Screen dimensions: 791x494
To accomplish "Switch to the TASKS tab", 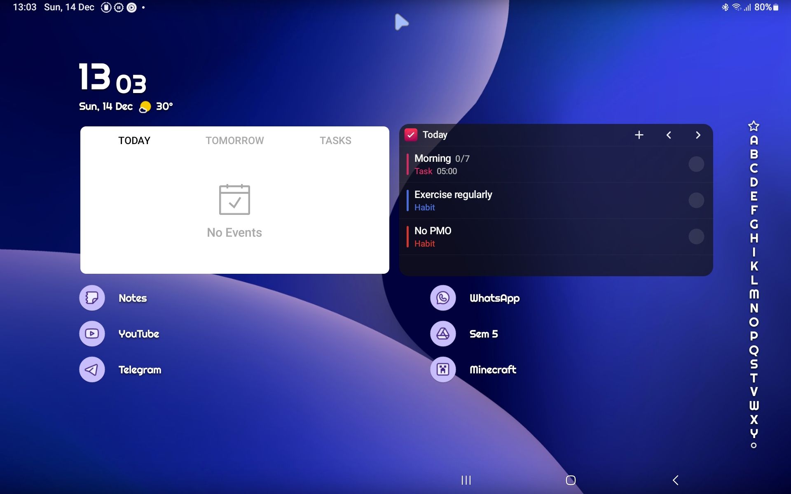I will pos(335,140).
